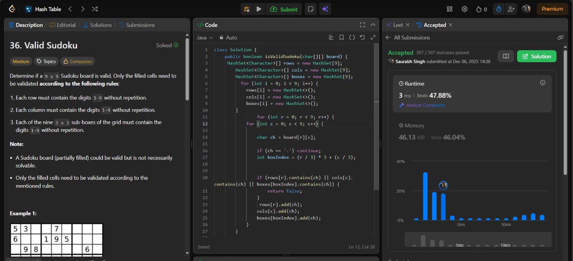Collapse the Code panel chevron
Image resolution: width=573 pixels, height=261 pixels.
coord(372,25)
